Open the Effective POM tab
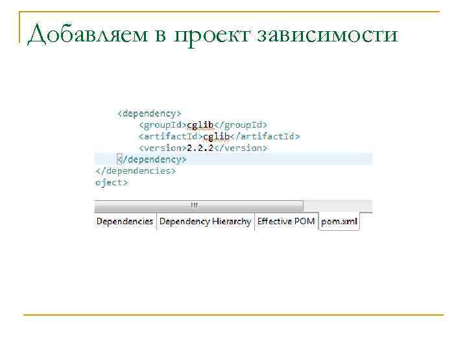 pyautogui.click(x=286, y=222)
